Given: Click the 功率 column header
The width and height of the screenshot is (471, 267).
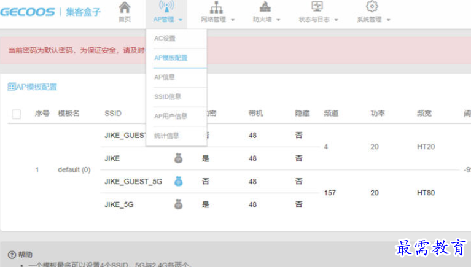Looking at the screenshot, I should (378, 114).
